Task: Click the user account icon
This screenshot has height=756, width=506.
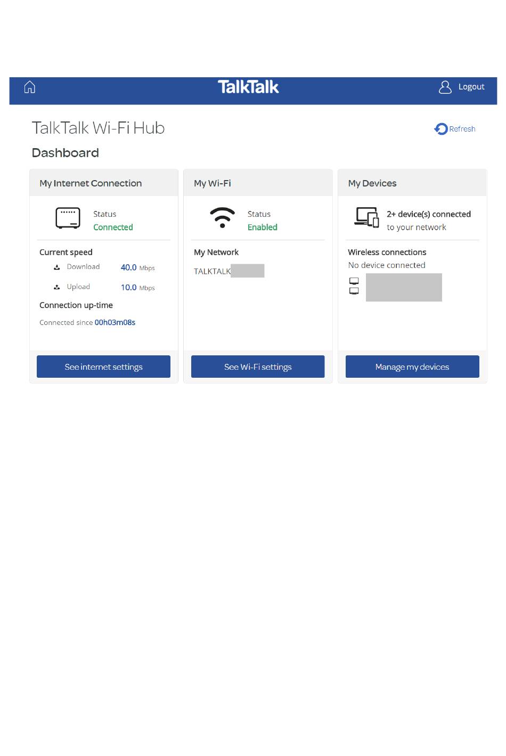Action: pos(445,87)
